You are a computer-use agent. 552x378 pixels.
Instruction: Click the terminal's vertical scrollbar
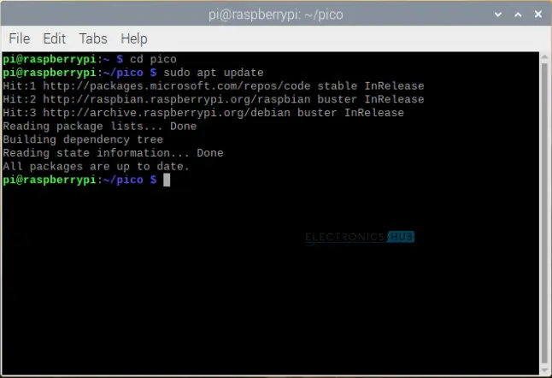pyautogui.click(x=543, y=214)
